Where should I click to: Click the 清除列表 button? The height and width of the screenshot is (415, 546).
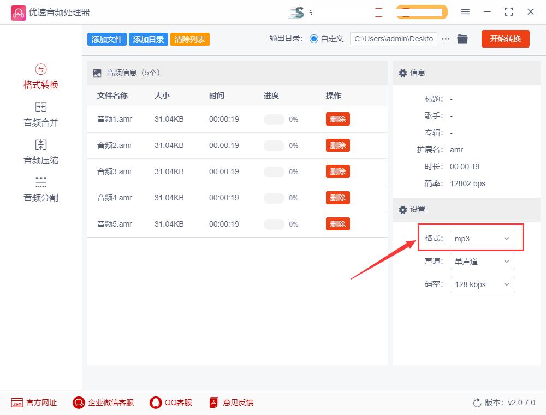(x=189, y=39)
